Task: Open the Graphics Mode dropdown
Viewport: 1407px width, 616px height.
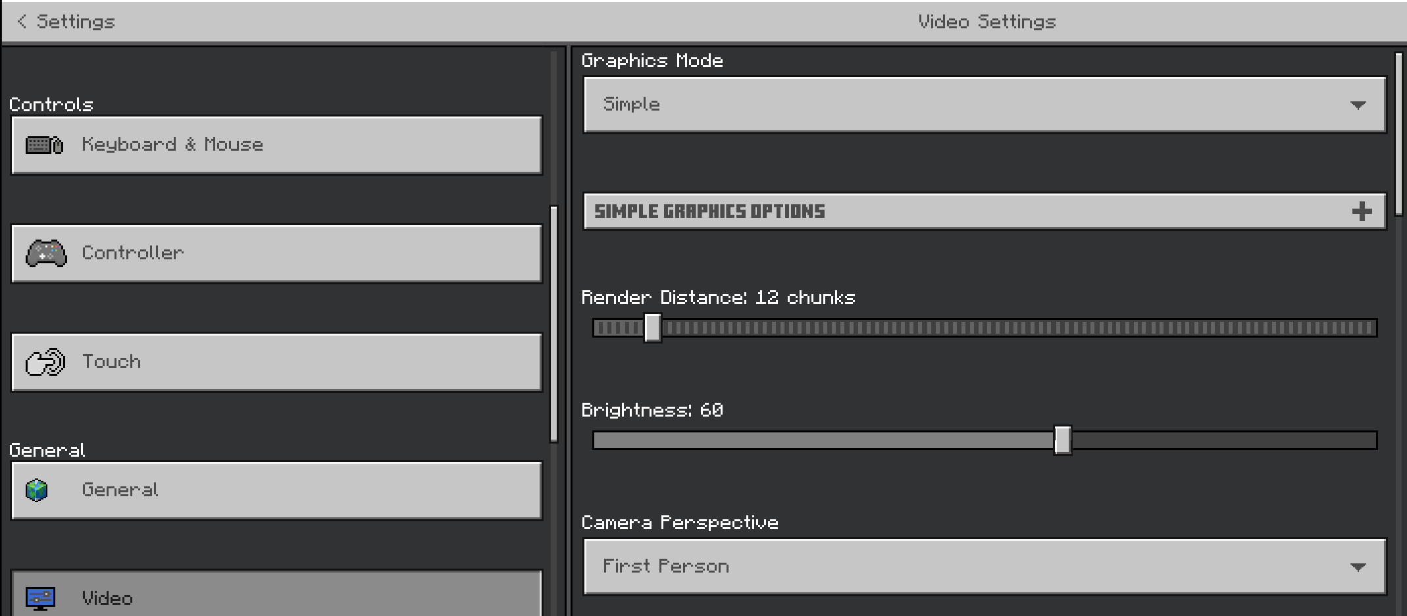Action: [x=985, y=105]
